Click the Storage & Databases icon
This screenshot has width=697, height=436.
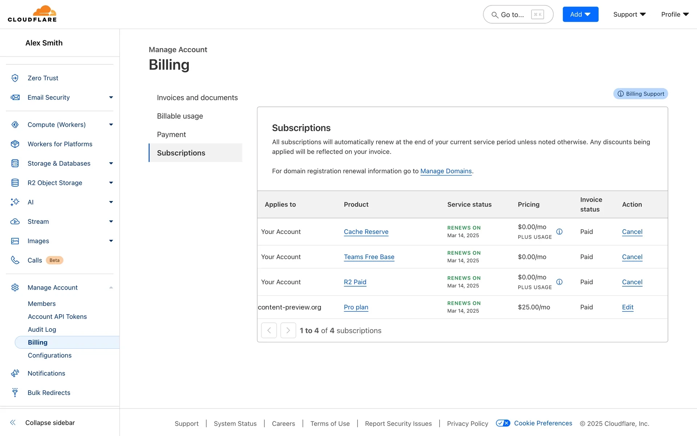click(15, 163)
